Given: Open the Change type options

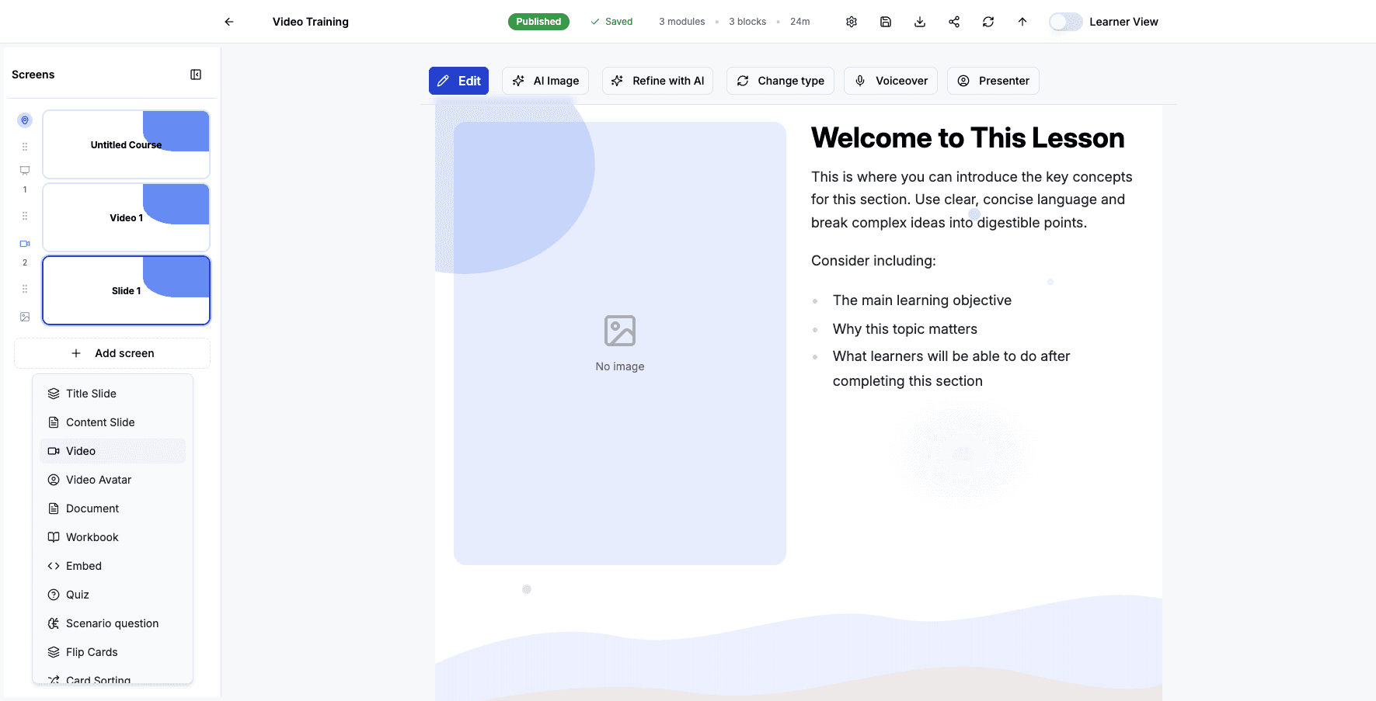Looking at the screenshot, I should point(780,80).
